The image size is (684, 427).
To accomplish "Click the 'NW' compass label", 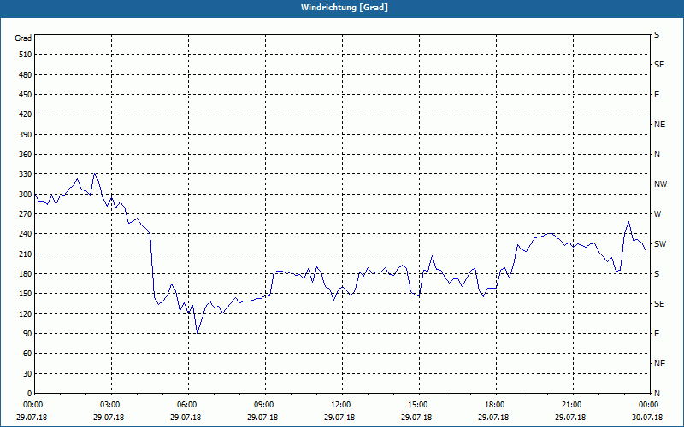I will [660, 184].
